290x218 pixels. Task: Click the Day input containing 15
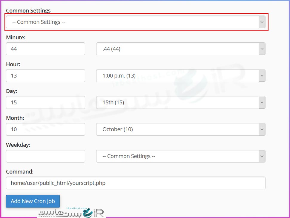(45, 102)
